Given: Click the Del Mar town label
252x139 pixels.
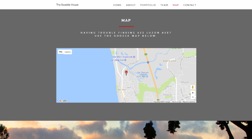Looking at the screenshot, I should click(122, 90).
